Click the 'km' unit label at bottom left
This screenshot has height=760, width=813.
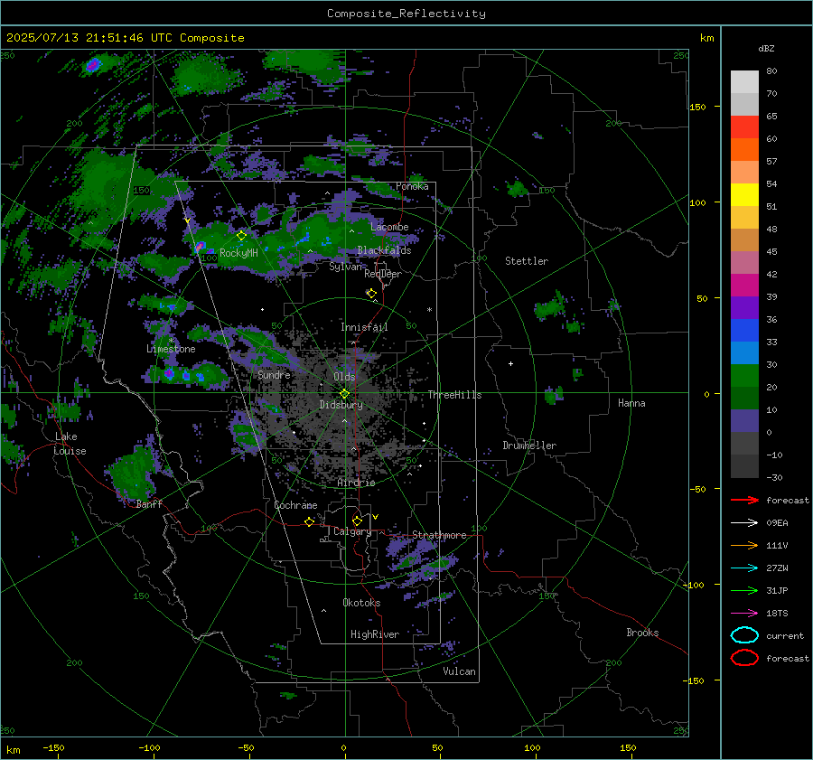13,750
